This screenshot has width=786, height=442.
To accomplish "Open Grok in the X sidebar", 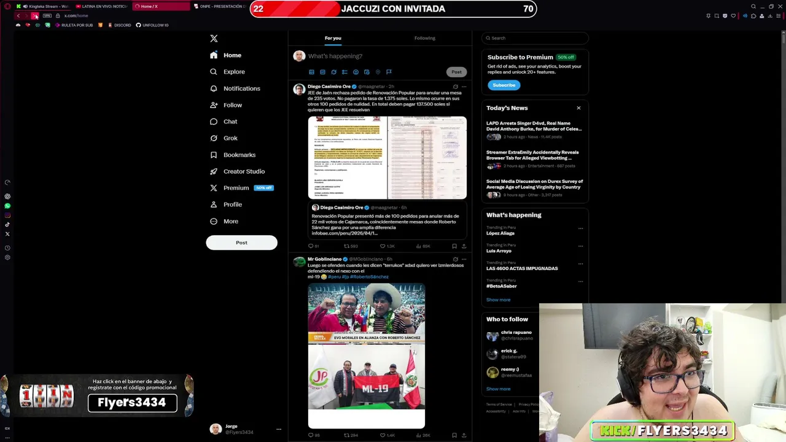I will pyautogui.click(x=224, y=138).
